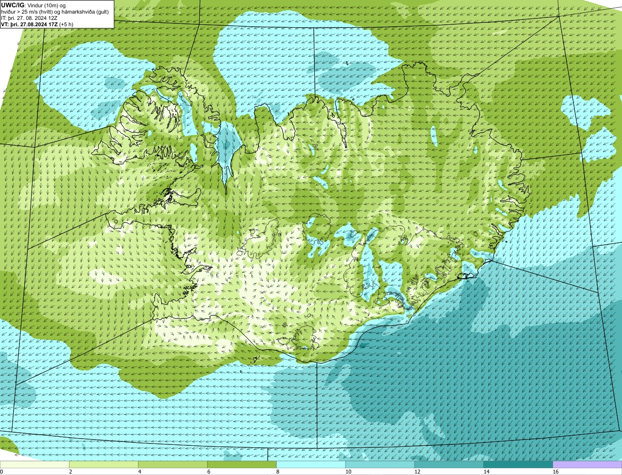Click the 'VT: þri. 27.08.2024 17Z (+5 h)' line
Viewport: 622px width, 475px height.
37,24
